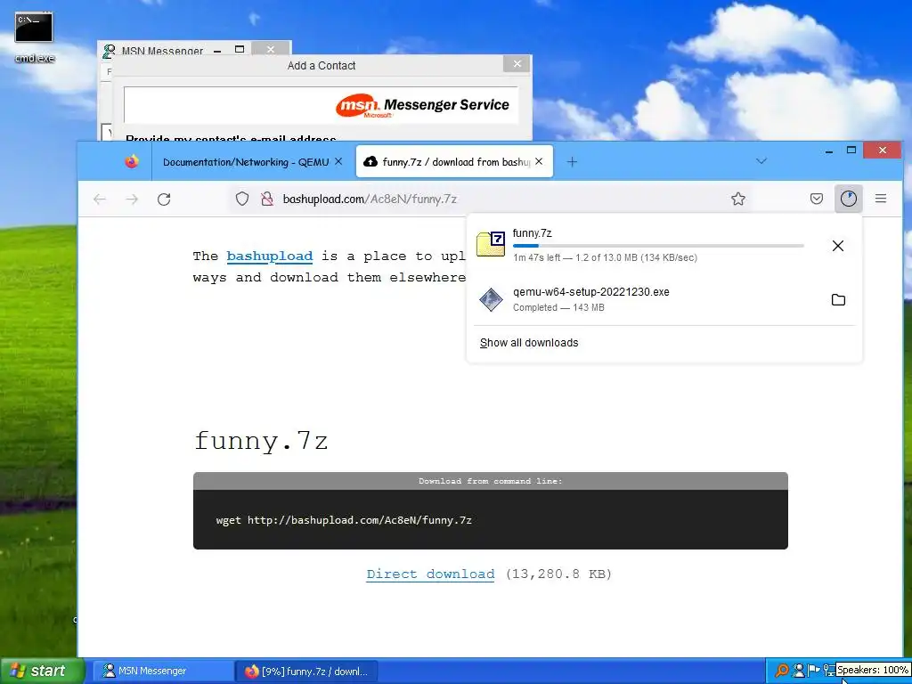
Task: Click the orange magnifier tray icon
Action: pos(782,672)
